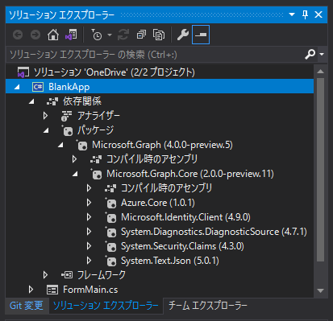Viewport: 333px width, 321px height.
Task: Close the Solution Explorer panel
Action: pyautogui.click(x=318, y=14)
